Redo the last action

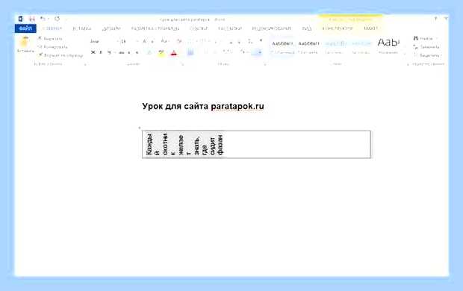tap(57, 19)
